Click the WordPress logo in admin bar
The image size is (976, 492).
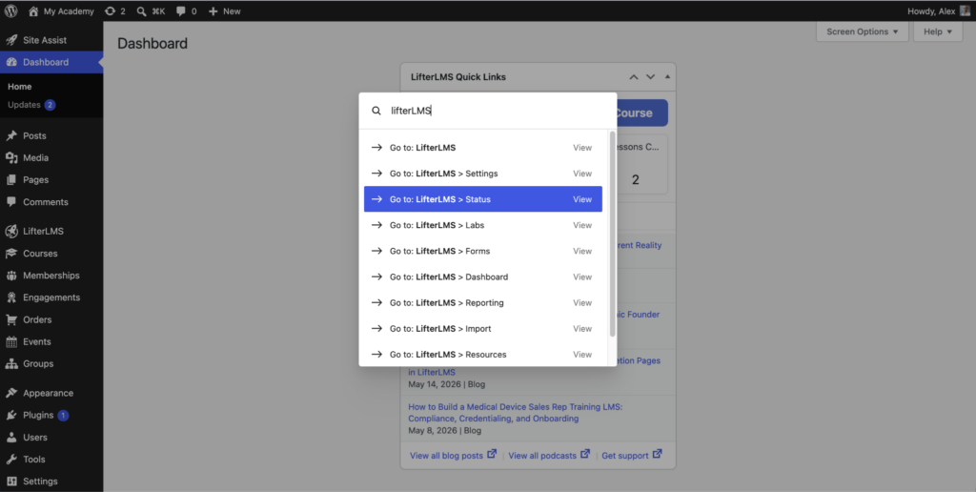point(11,10)
